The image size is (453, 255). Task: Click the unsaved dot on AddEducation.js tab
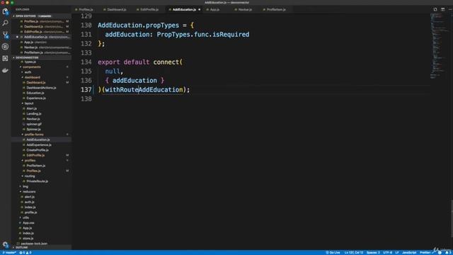(x=200, y=9)
